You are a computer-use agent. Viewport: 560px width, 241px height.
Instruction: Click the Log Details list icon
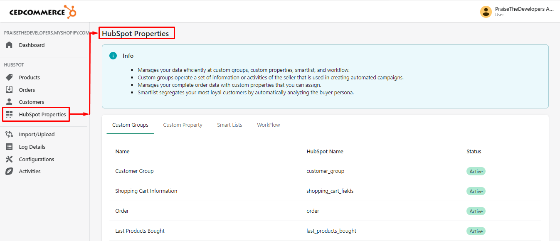click(x=9, y=147)
